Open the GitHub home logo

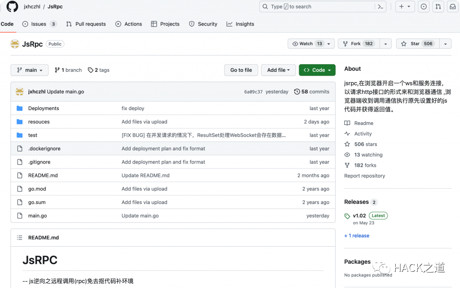coord(12,6)
